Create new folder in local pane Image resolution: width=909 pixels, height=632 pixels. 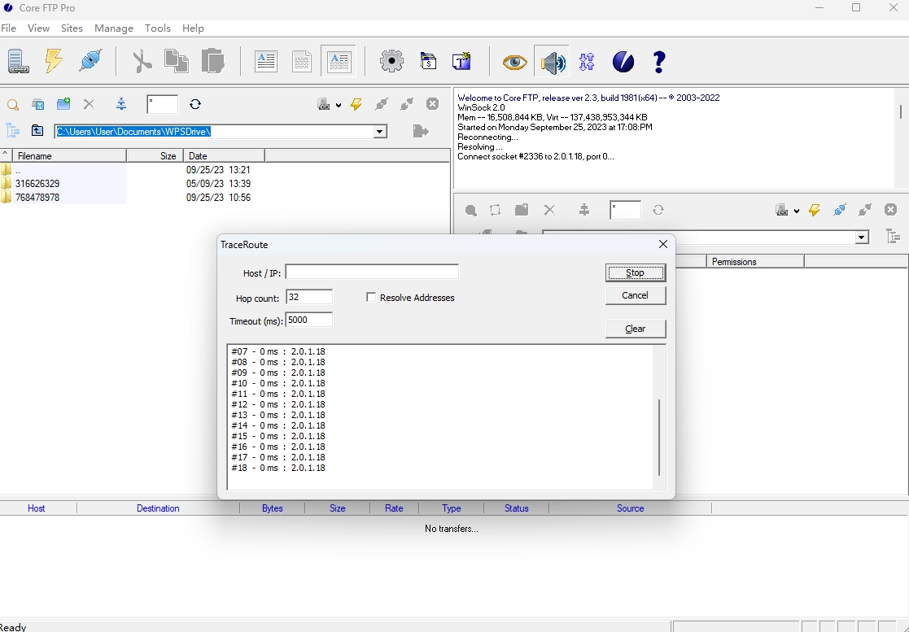63,104
